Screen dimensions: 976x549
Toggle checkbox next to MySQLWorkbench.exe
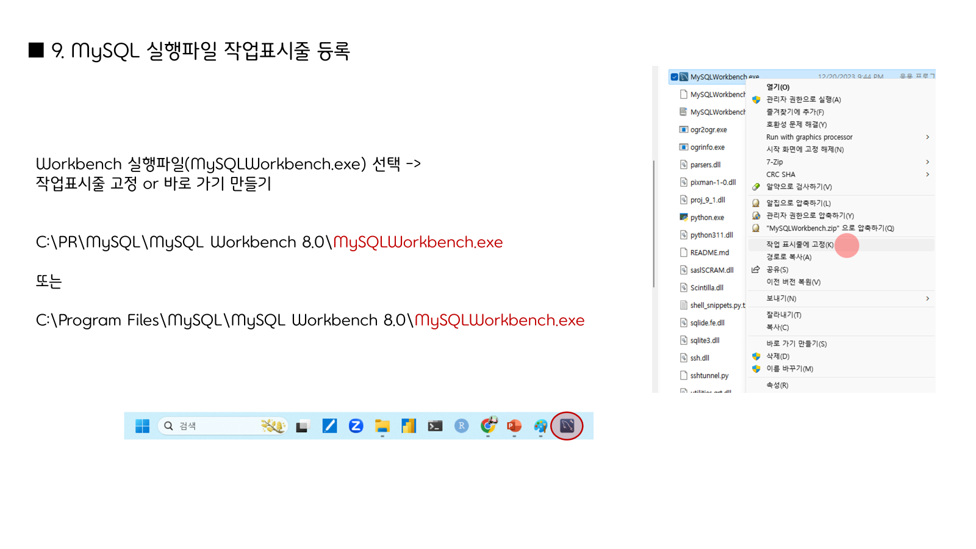674,77
